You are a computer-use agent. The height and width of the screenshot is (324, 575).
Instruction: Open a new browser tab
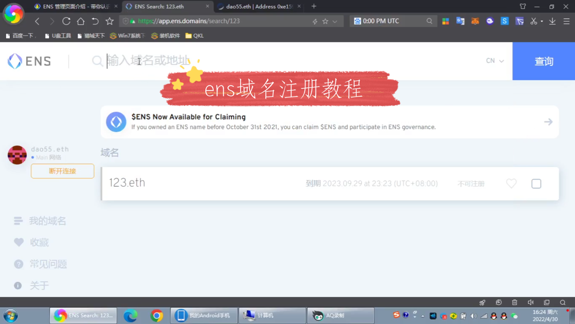[314, 6]
